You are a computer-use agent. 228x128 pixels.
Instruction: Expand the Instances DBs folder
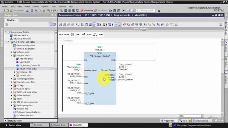pos(15,72)
